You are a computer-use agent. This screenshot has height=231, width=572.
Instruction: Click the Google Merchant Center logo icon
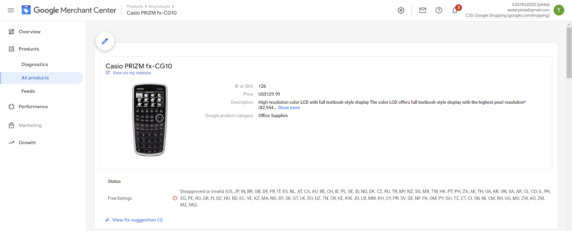(26, 10)
